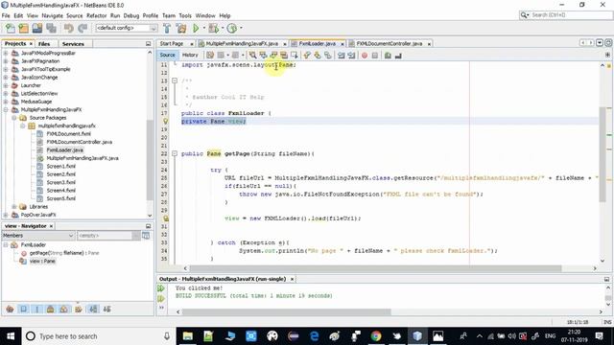Expand the Libraries node
The image size is (614, 345).
coord(14,207)
